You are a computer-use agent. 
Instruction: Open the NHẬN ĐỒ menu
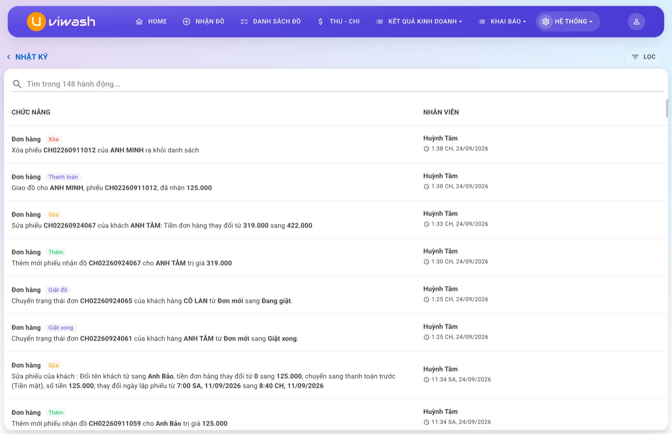(204, 22)
